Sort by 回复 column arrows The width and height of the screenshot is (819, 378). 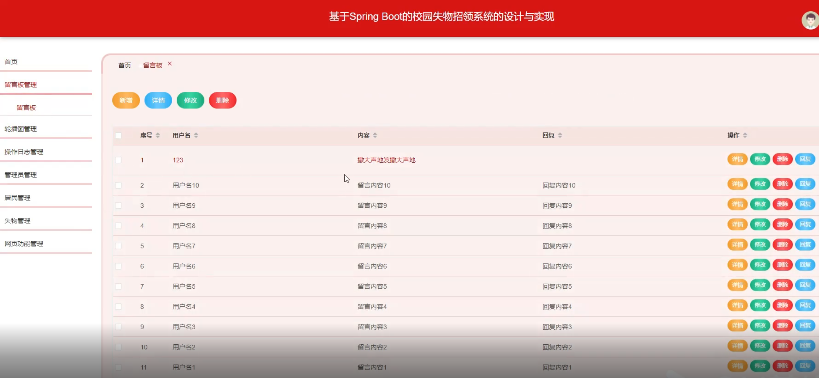coord(560,135)
